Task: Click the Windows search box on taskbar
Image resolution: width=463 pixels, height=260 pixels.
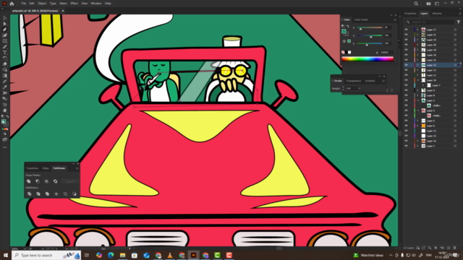Action: (x=46, y=255)
